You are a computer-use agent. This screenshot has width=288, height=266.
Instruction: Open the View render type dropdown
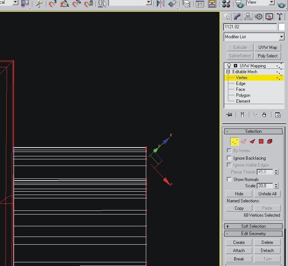271,2
